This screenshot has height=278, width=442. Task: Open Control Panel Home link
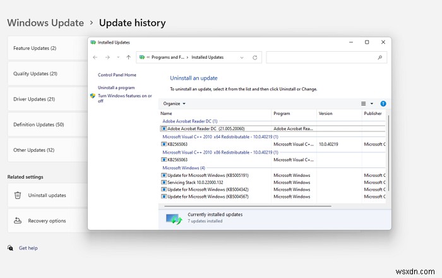coord(117,75)
